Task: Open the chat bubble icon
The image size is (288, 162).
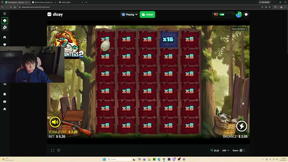Action: (x=246, y=15)
